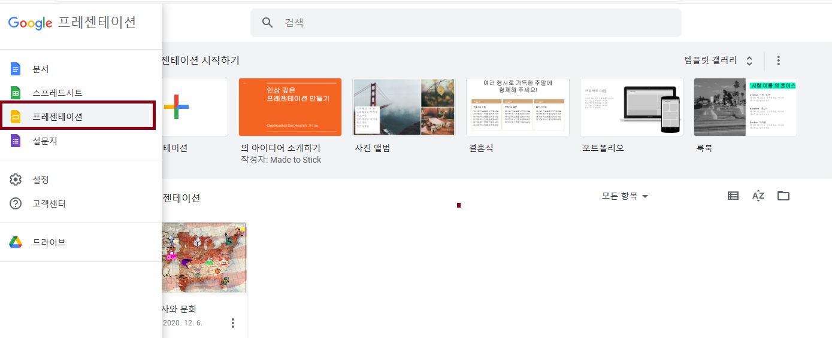Viewport: 832px width, 338px height.
Task: Click the purple Forms icon
Action: click(x=16, y=141)
